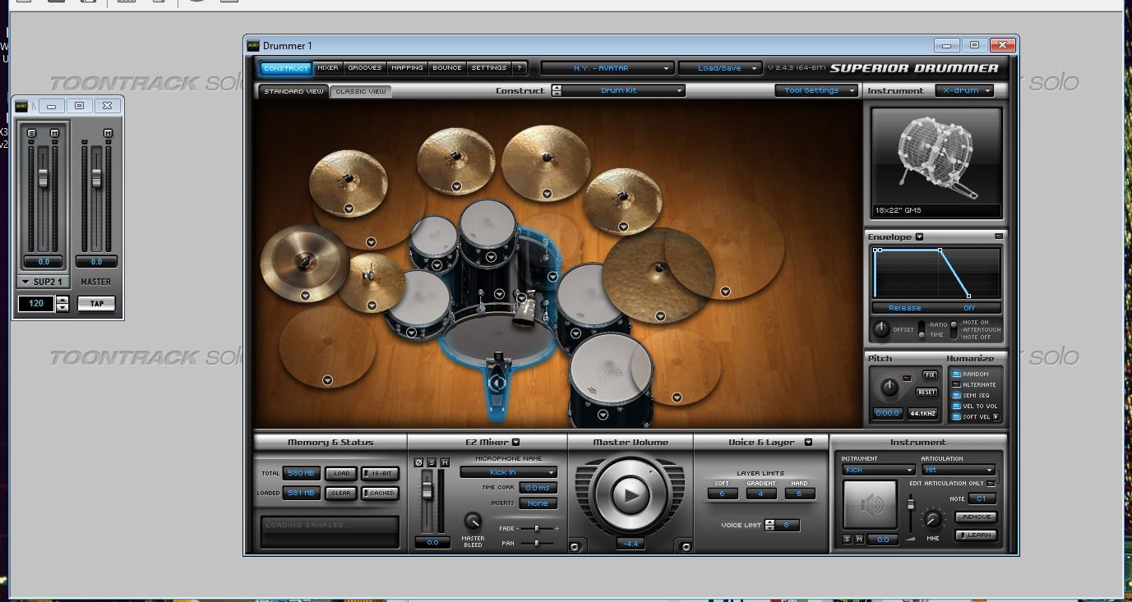Open the N.Y. - Avatar library dropdown

click(608, 68)
